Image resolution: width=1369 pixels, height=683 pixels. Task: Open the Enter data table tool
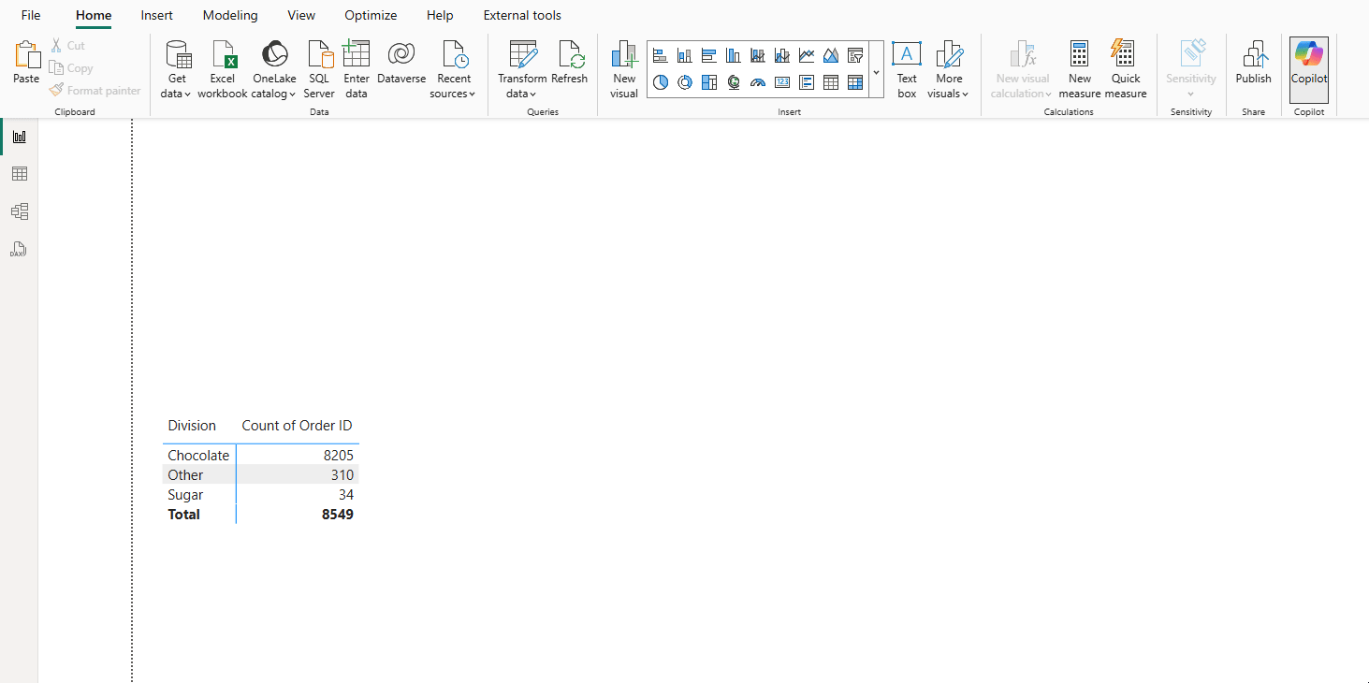coord(357,69)
